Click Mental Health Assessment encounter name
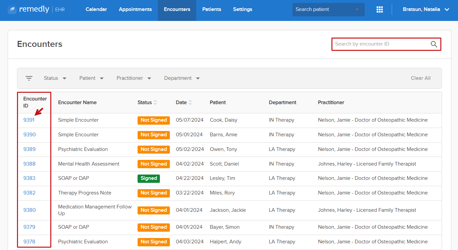 [x=89, y=164]
